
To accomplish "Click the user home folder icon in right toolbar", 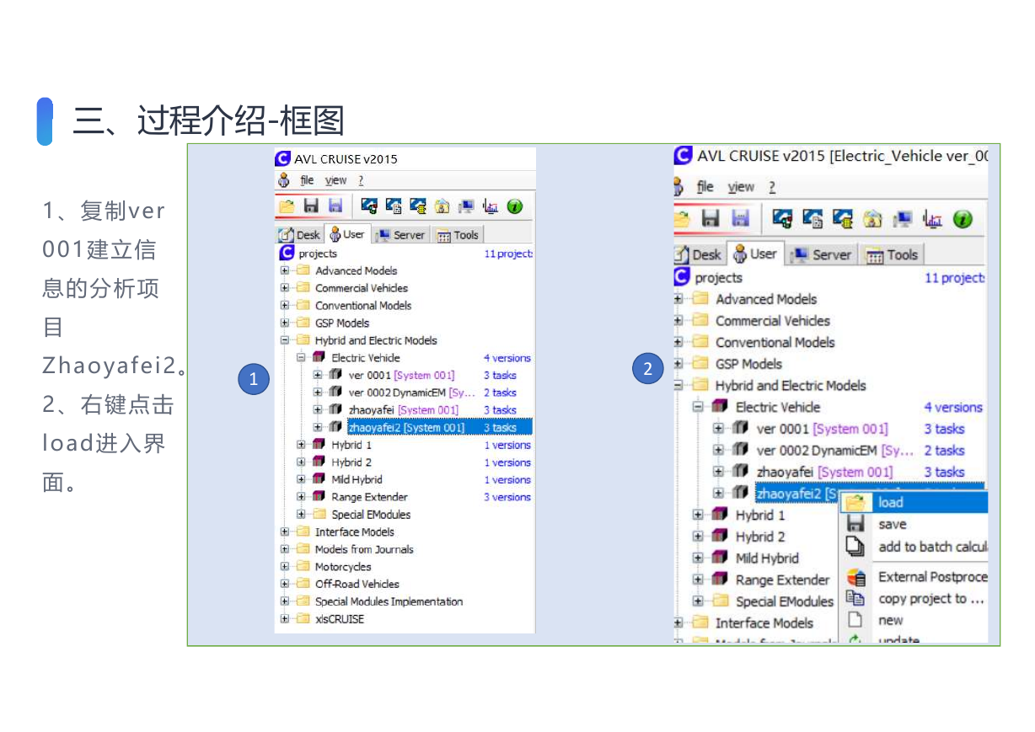I will coord(872,219).
